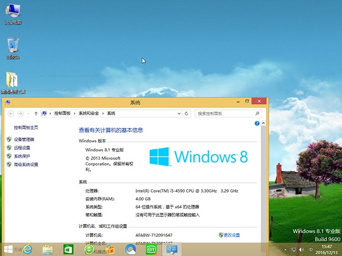Open the blue circular browser taskbar icon
This screenshot has width=342, height=256.
tap(130, 249)
